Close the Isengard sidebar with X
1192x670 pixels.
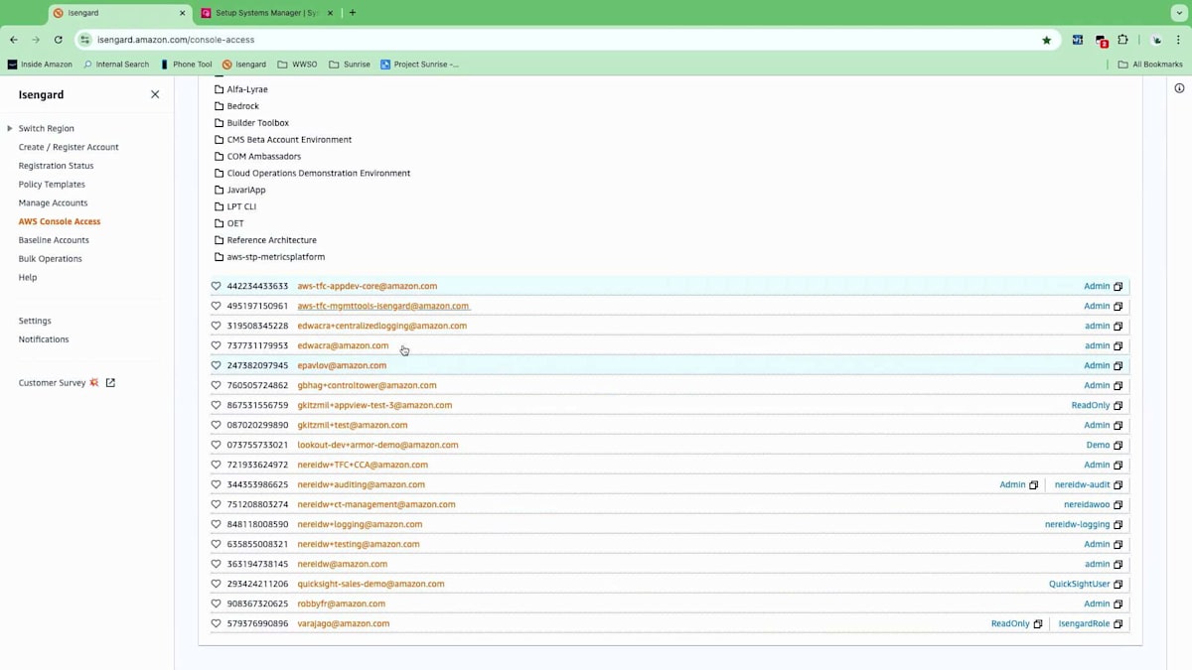pos(155,94)
